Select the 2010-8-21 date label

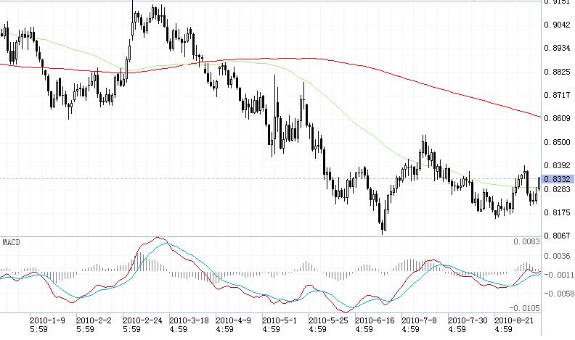pos(515,320)
